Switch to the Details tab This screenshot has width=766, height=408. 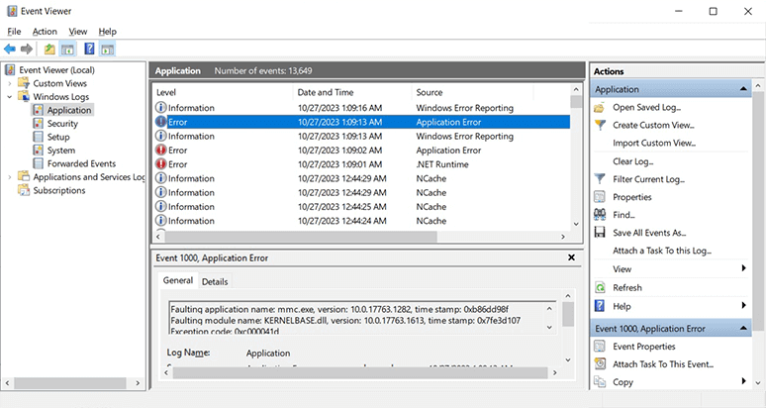pyautogui.click(x=215, y=281)
